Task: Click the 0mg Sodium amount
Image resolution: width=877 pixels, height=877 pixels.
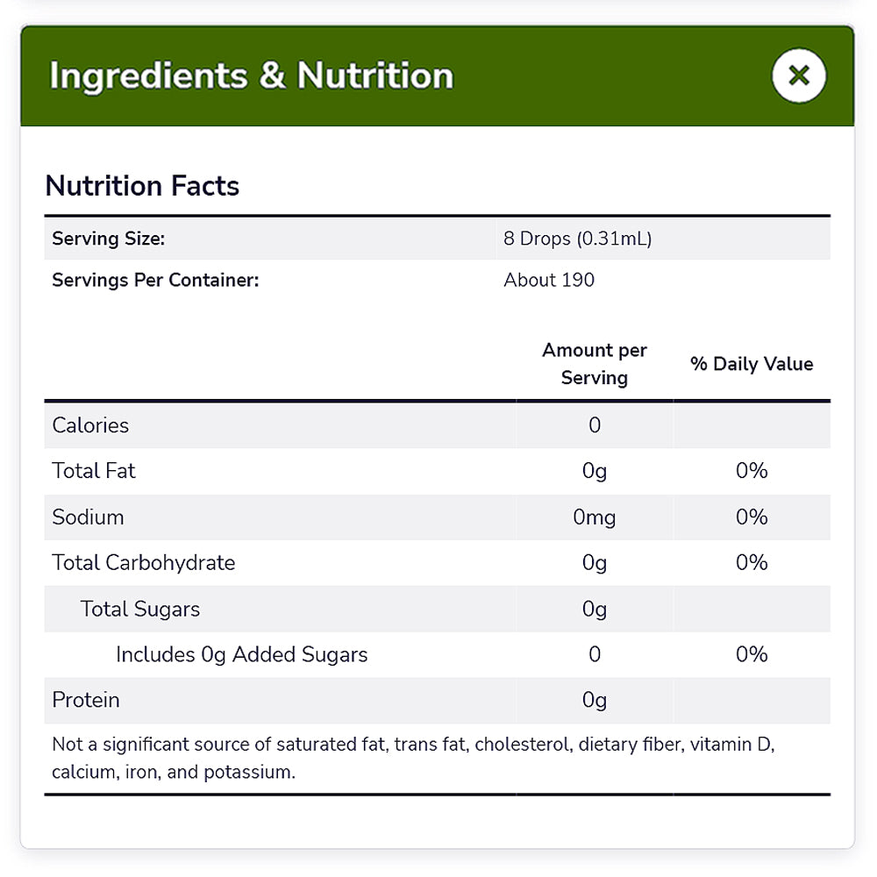Action: tap(595, 517)
